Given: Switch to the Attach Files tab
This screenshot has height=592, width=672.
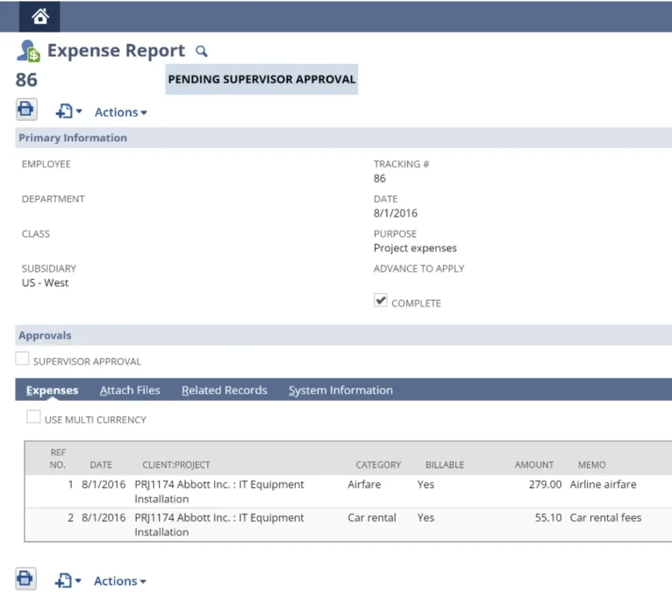Looking at the screenshot, I should pos(130,390).
